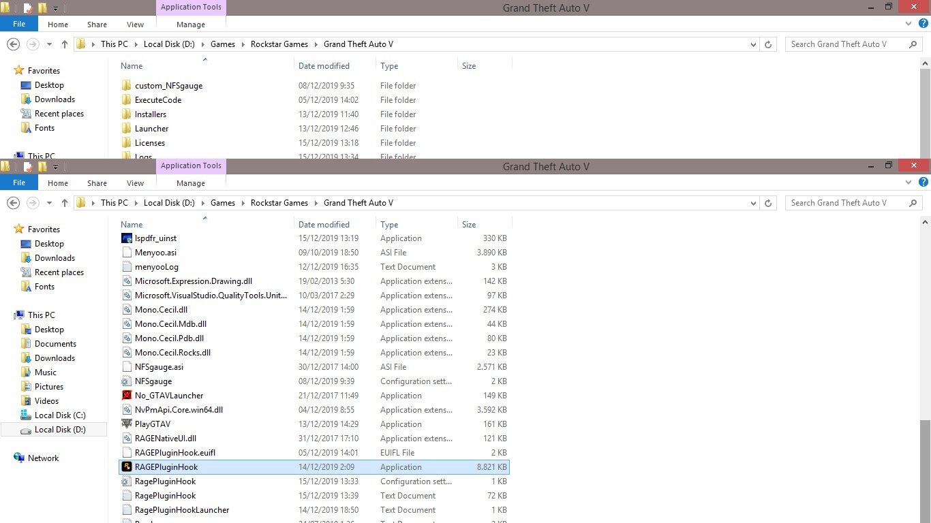Click Help icon in front window

[x=924, y=183]
